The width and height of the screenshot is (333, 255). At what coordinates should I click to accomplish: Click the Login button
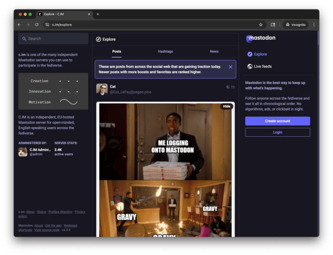point(277,132)
